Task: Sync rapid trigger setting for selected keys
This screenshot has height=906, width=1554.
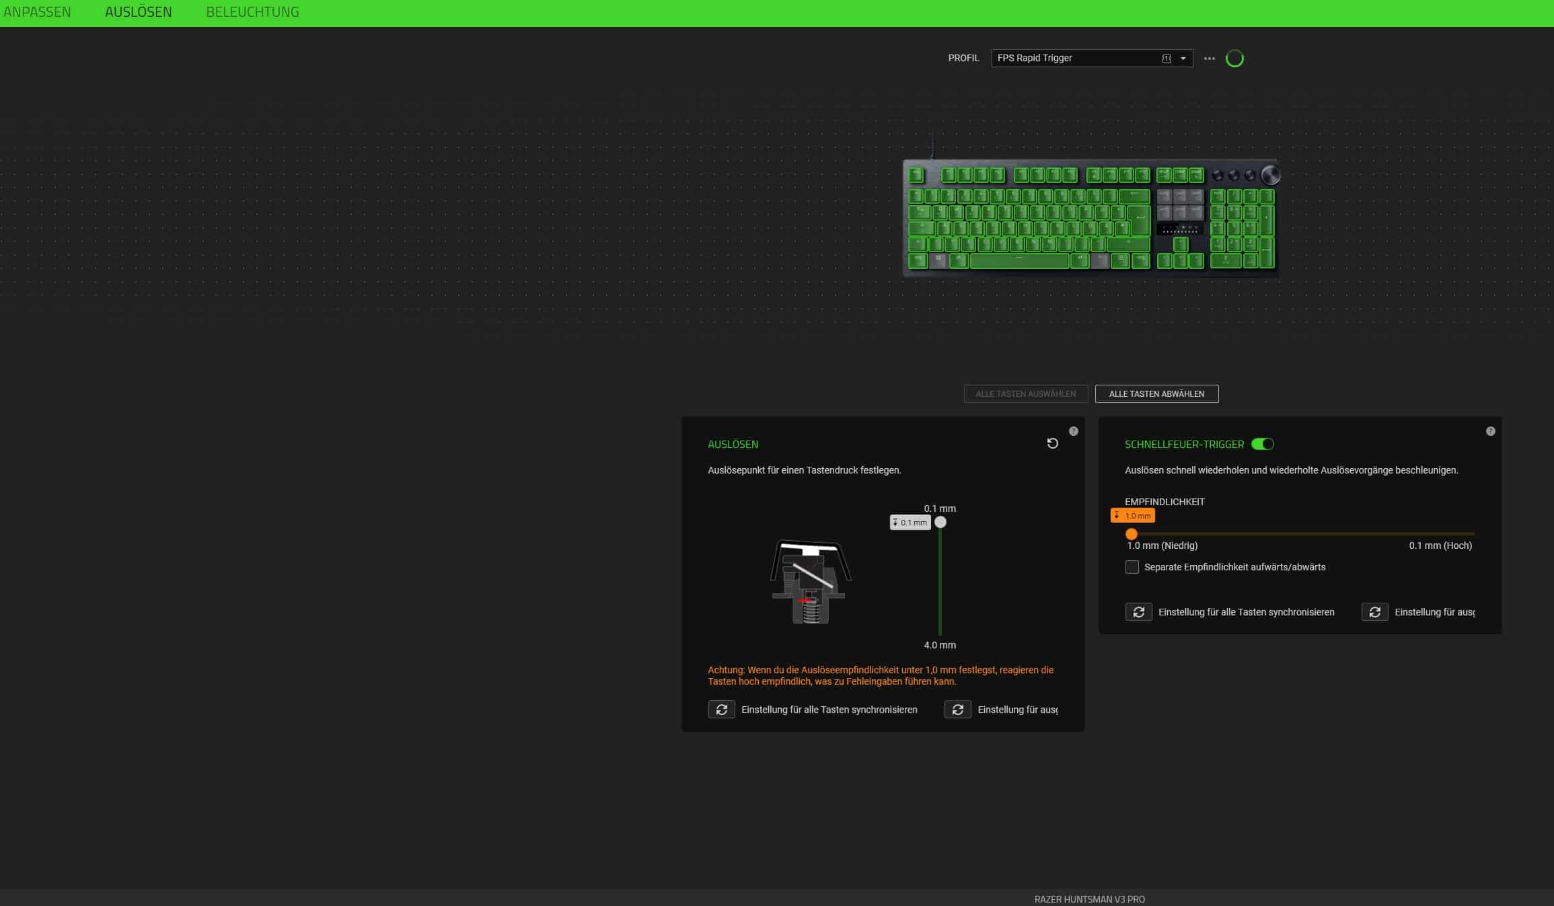Action: [x=1374, y=612]
